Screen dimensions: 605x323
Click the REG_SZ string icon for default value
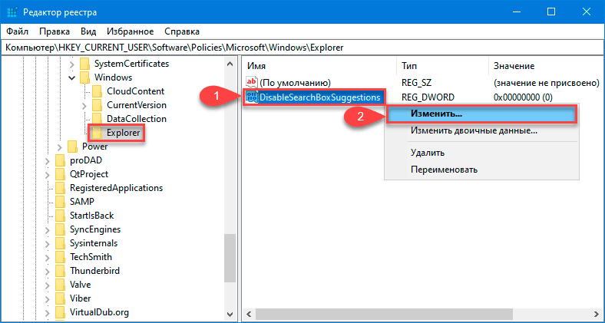click(252, 82)
